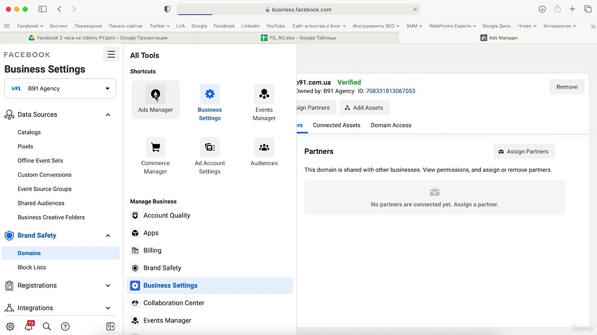Open Commerce Manager cart icon

point(155,147)
